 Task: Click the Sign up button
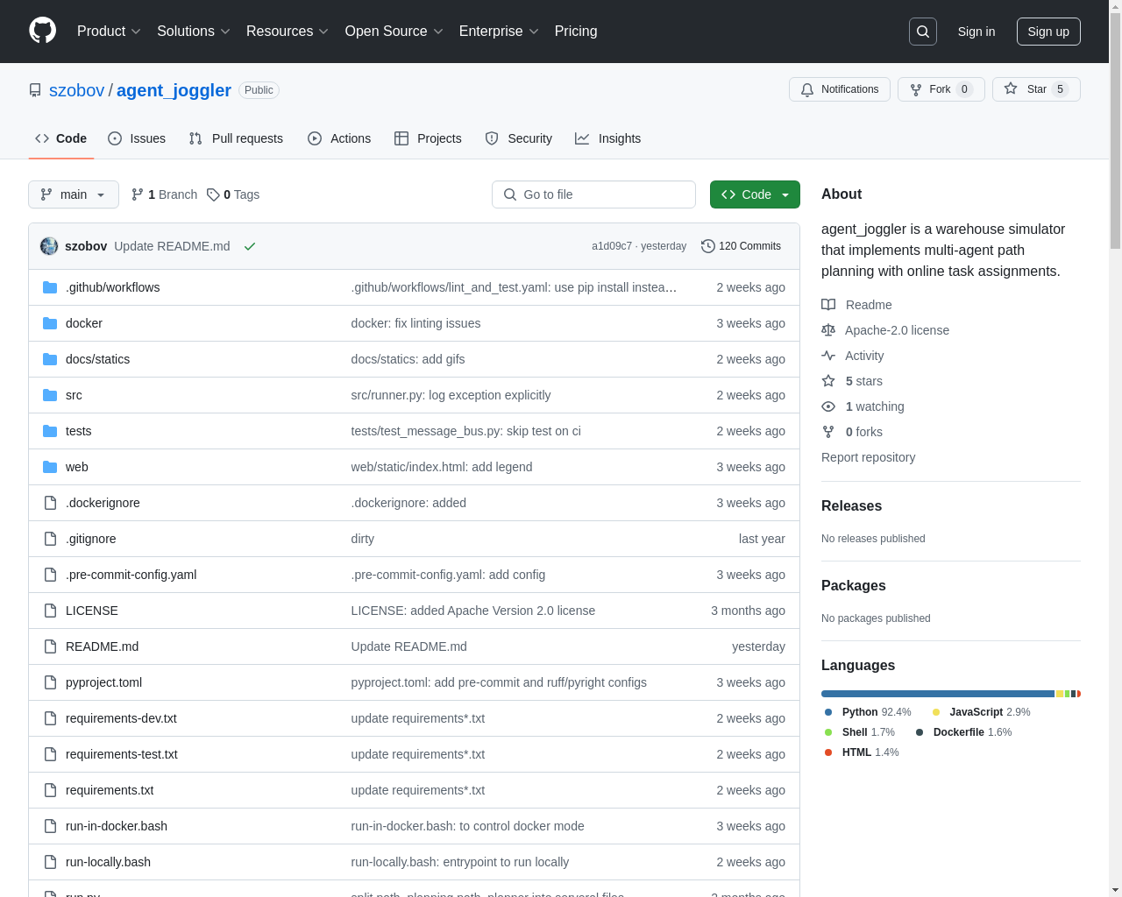[x=1048, y=32]
